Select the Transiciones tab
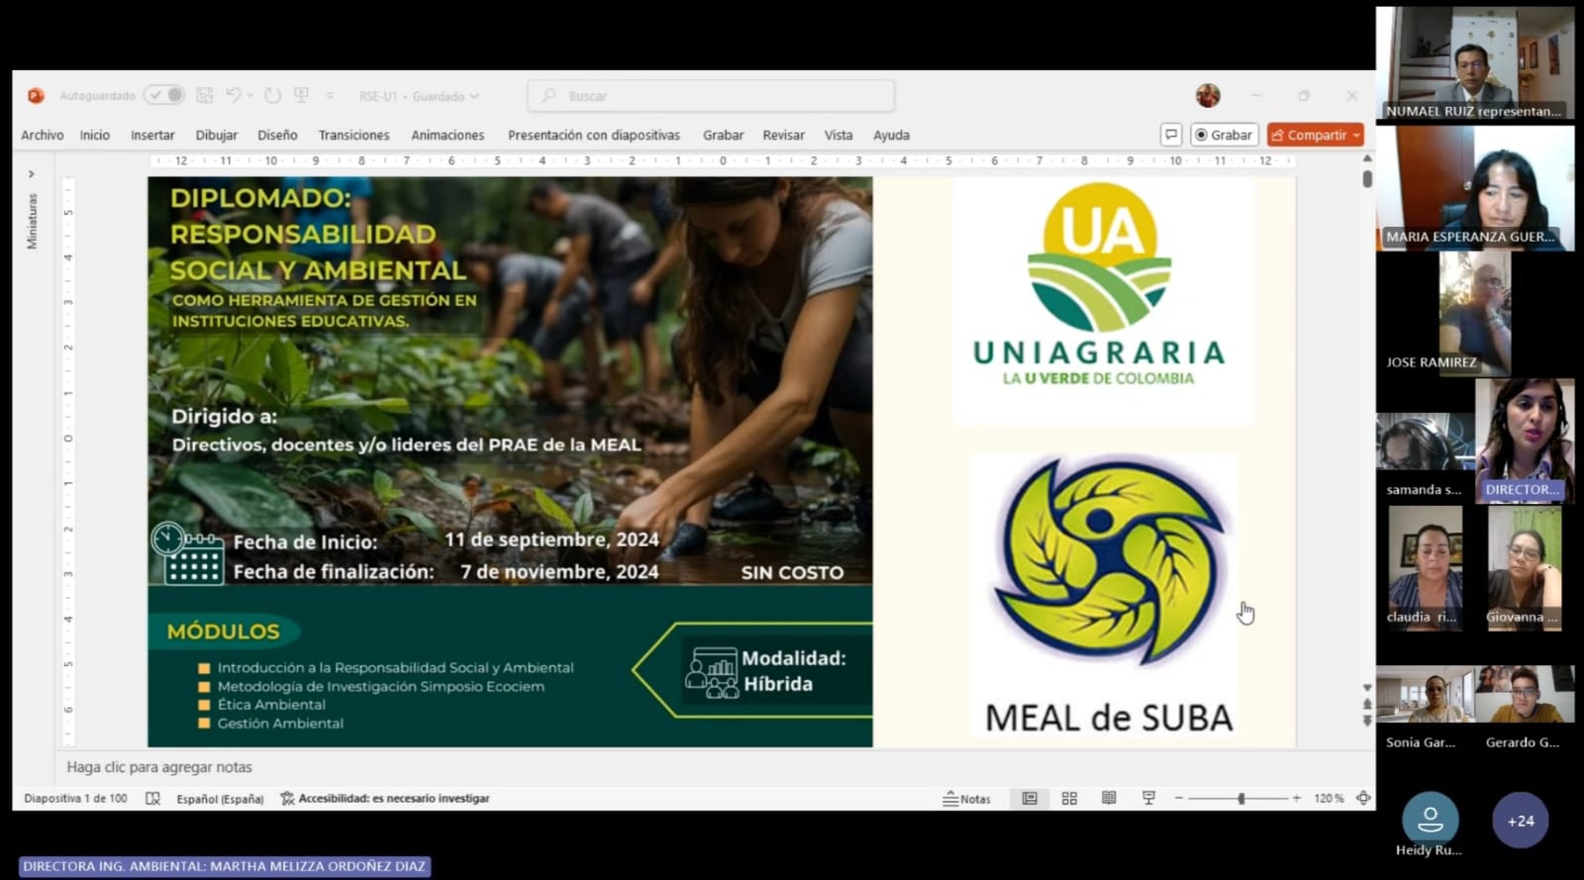Image resolution: width=1584 pixels, height=880 pixels. [353, 136]
